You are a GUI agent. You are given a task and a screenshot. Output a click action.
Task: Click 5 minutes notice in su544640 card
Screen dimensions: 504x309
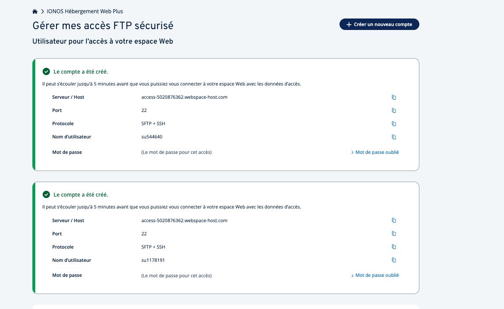pos(172,84)
